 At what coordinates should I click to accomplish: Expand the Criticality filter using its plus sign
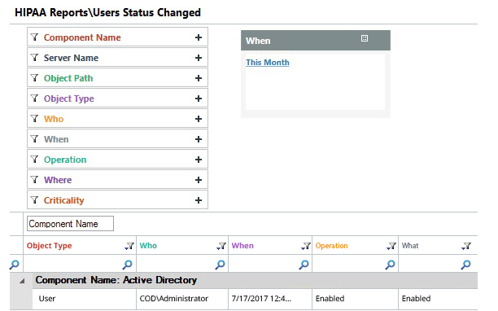click(199, 200)
